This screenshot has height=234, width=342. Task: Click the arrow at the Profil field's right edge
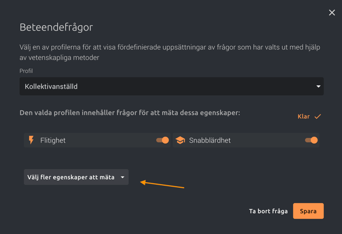[318, 86]
